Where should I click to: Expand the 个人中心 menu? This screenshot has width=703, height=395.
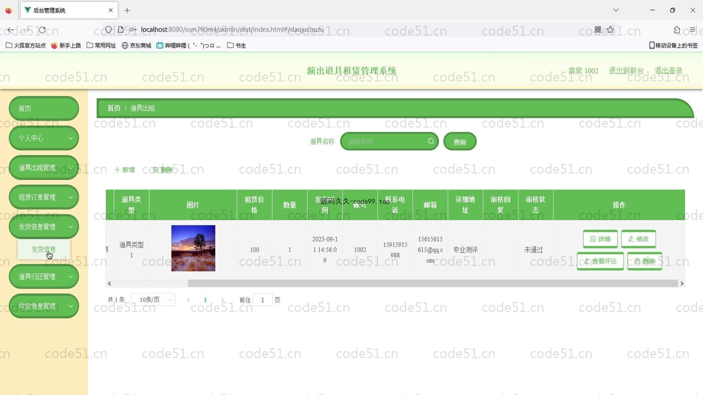(x=44, y=138)
